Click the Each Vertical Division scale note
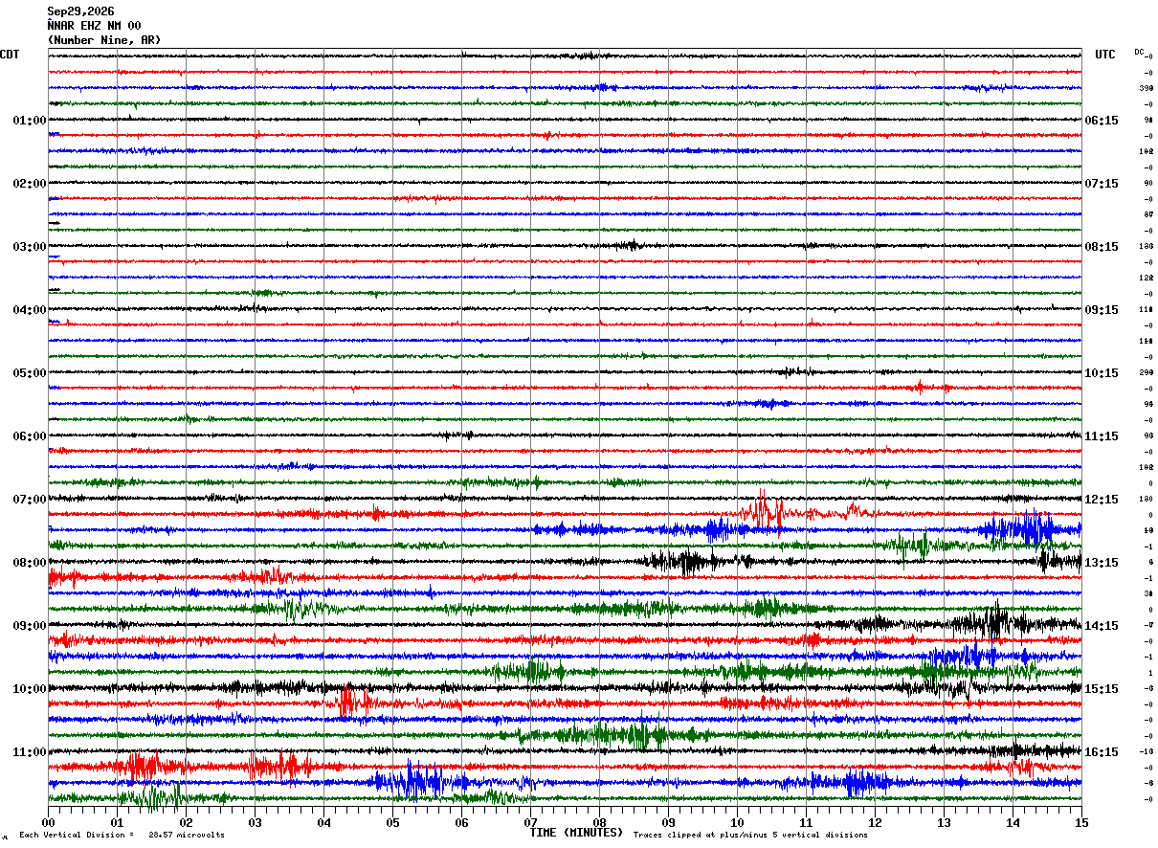 point(122,835)
